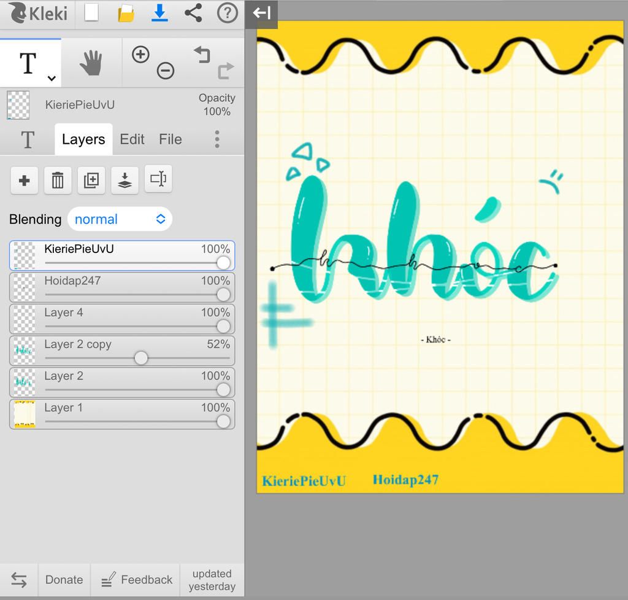This screenshot has height=600, width=628.
Task: Select Layer 4
Action: [122, 319]
